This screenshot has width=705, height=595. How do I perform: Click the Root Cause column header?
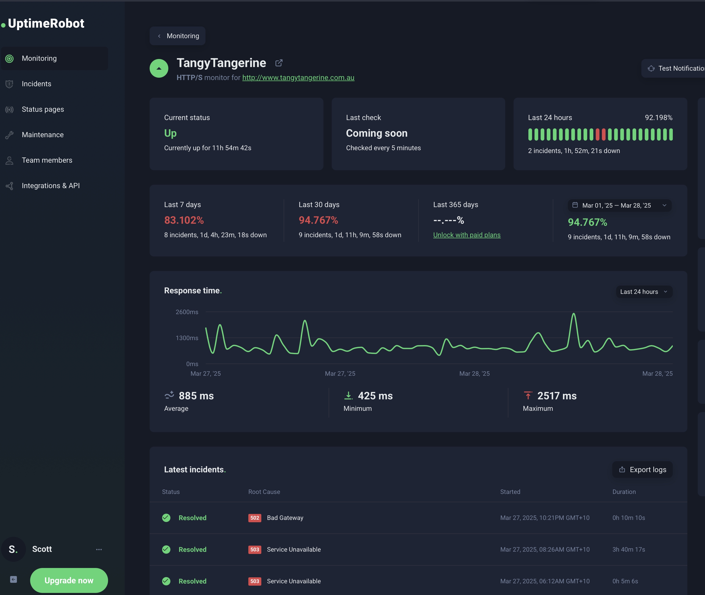pos(264,492)
